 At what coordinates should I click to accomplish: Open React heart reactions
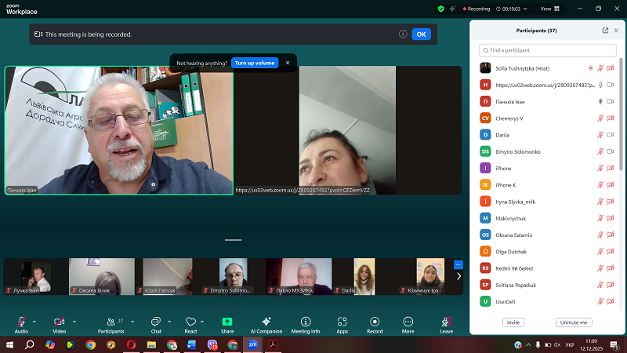(190, 325)
